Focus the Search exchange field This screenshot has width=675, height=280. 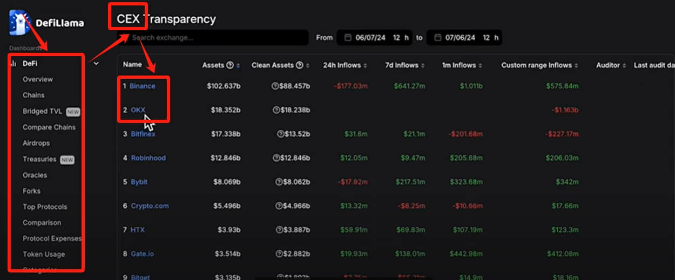pos(213,38)
